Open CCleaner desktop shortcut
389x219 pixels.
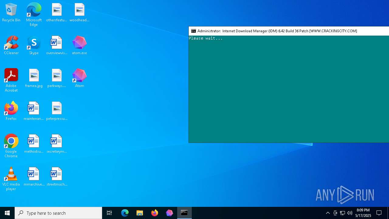11,46
